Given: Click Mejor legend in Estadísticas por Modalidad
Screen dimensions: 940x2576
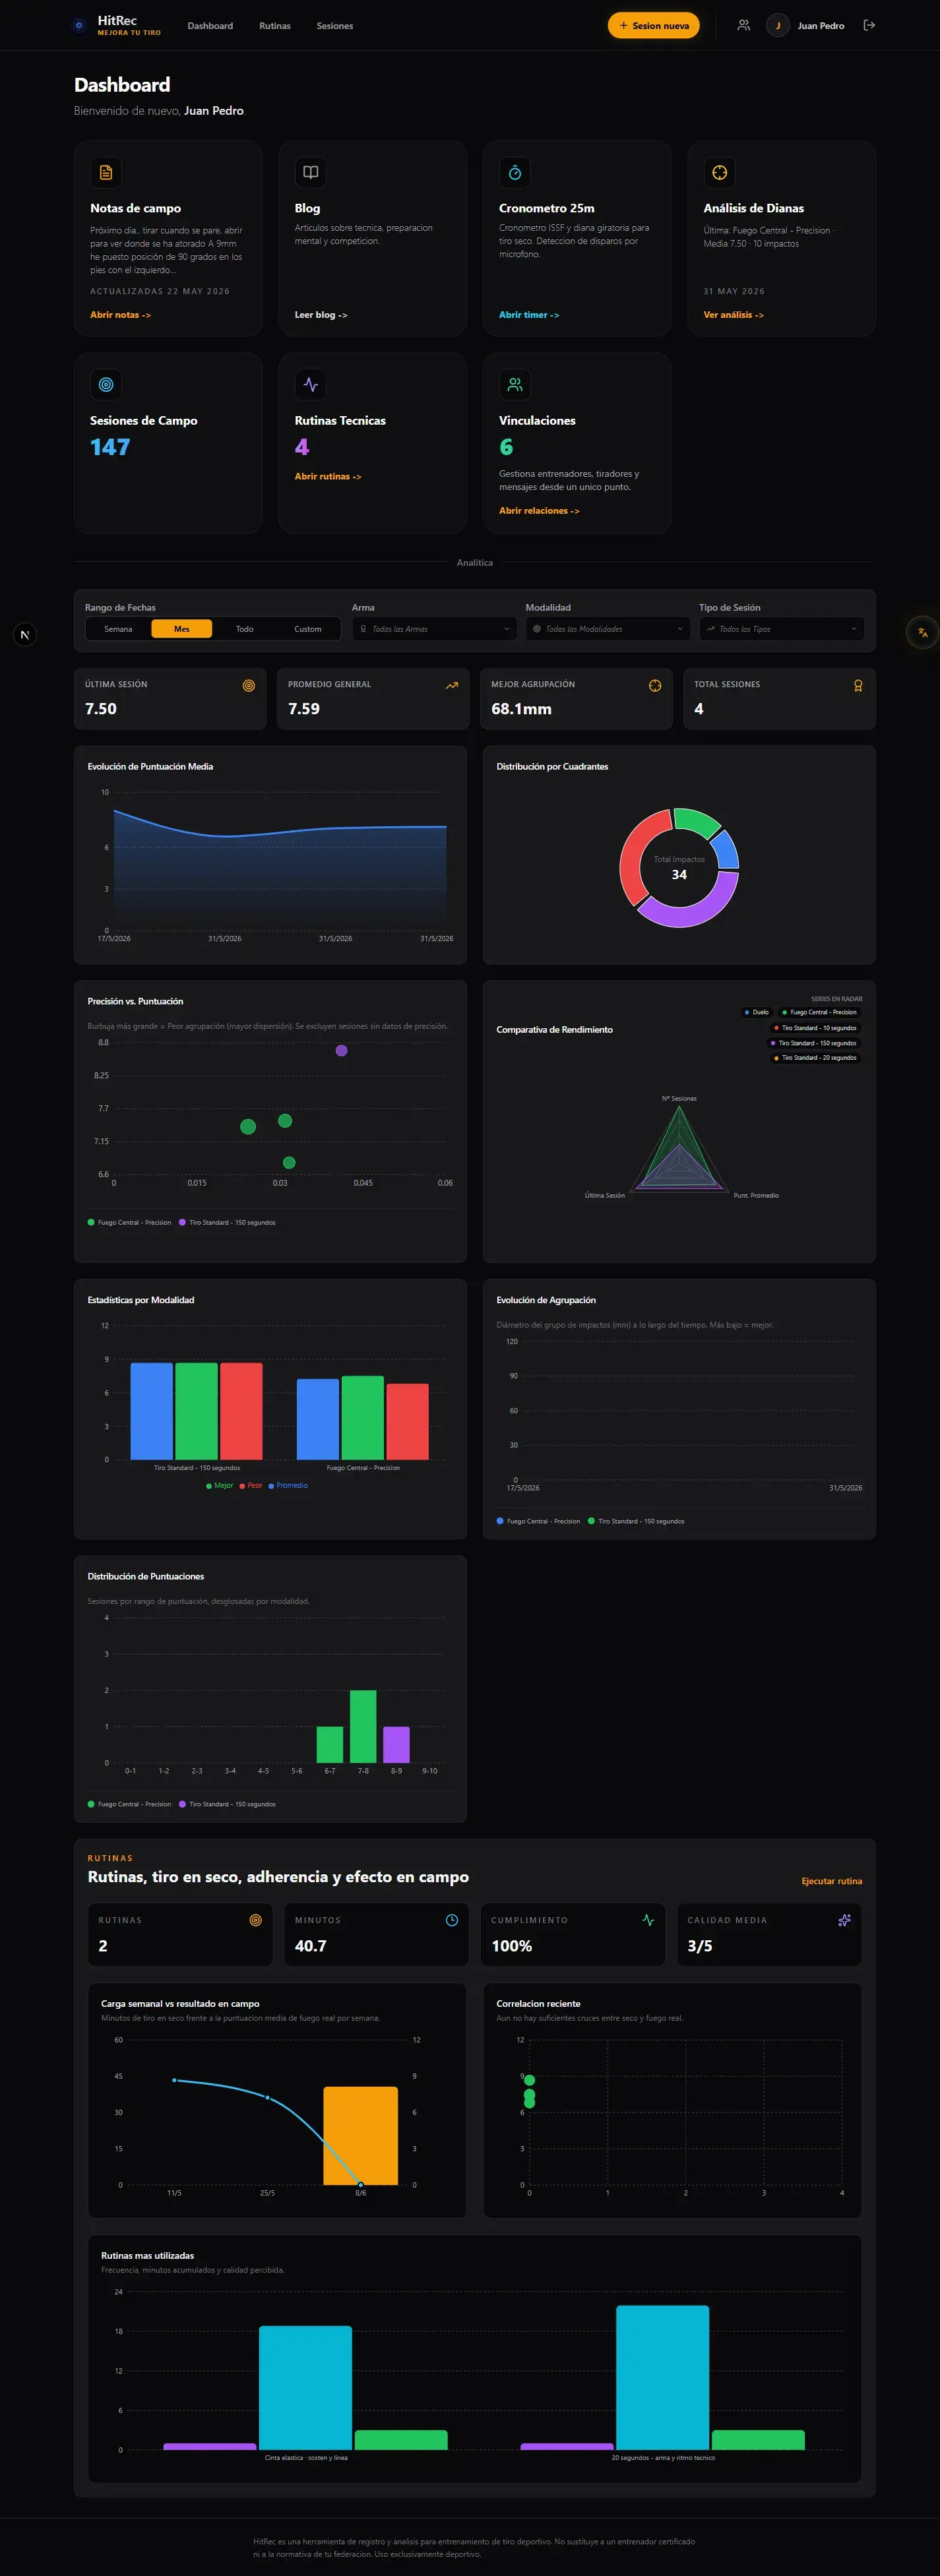Looking at the screenshot, I should point(220,1486).
